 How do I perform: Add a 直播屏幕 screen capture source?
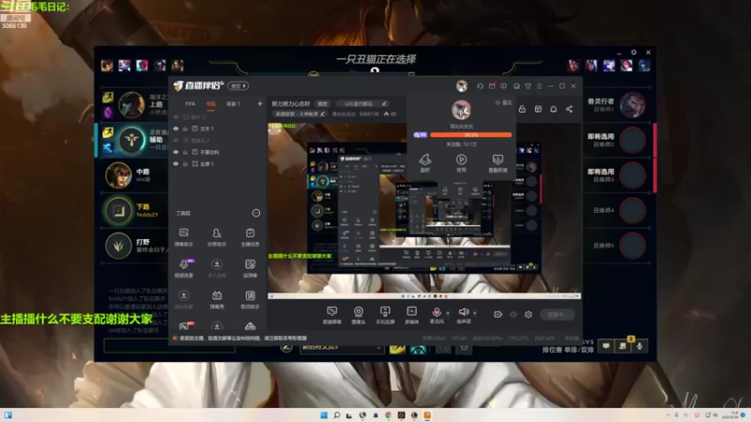coord(331,315)
